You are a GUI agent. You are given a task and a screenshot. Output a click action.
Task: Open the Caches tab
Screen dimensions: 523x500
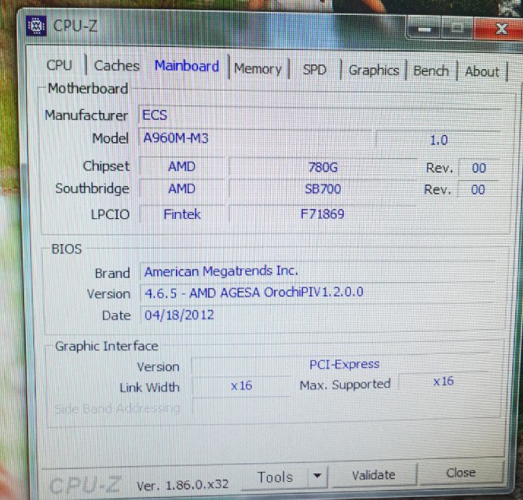(117, 66)
